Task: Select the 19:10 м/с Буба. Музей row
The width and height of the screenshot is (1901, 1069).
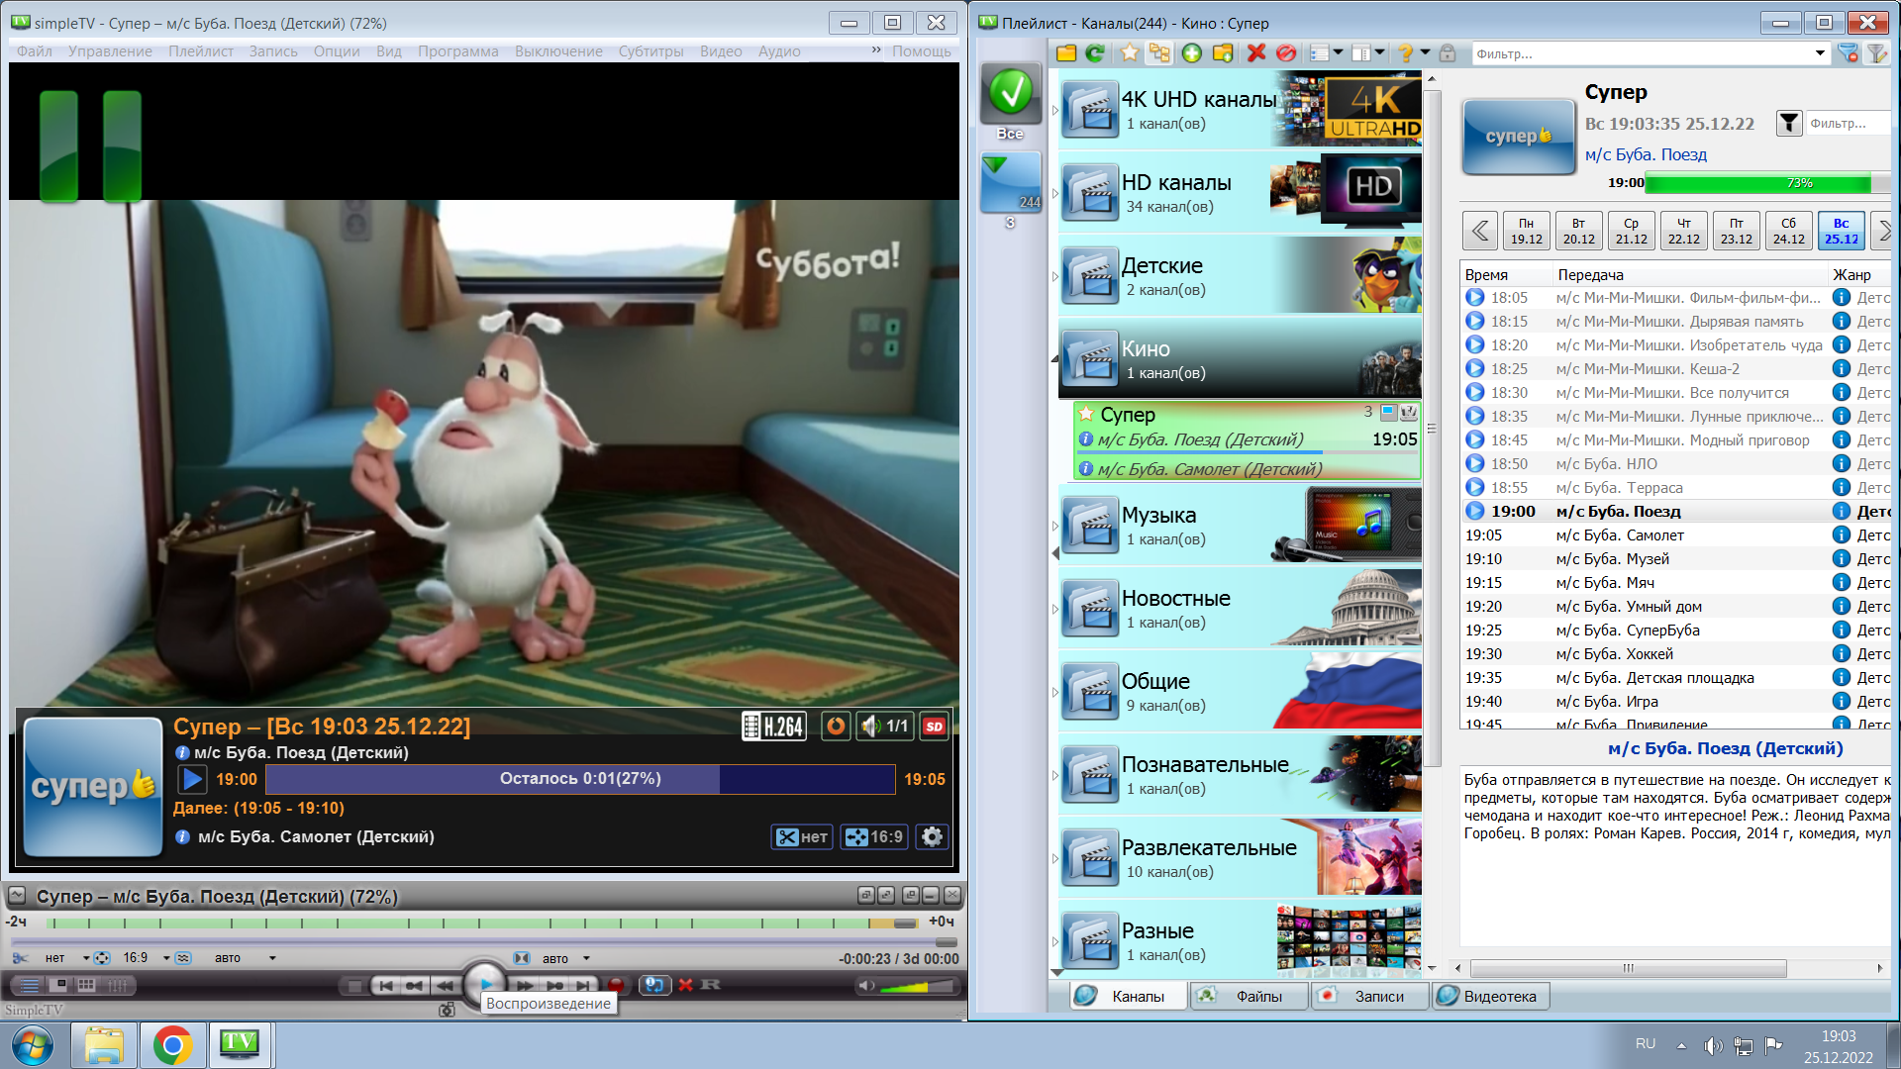Action: pyautogui.click(x=1675, y=558)
